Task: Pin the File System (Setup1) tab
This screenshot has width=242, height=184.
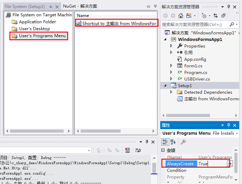Action: click(x=50, y=7)
